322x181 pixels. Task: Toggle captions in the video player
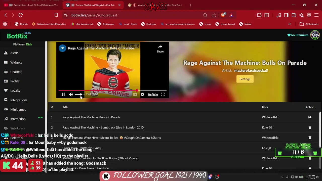click(x=135, y=95)
